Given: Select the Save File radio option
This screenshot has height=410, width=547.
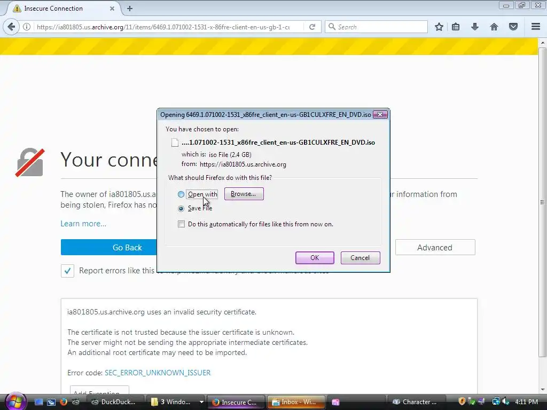Looking at the screenshot, I should 181,209.
